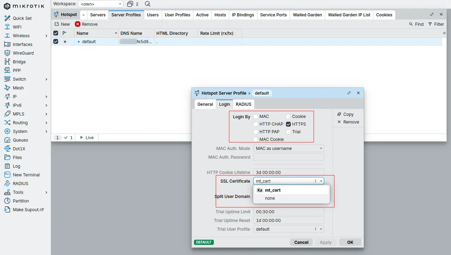Launch New Terminal from the sidebar
Screen dimensions: 451x255
pos(26,175)
